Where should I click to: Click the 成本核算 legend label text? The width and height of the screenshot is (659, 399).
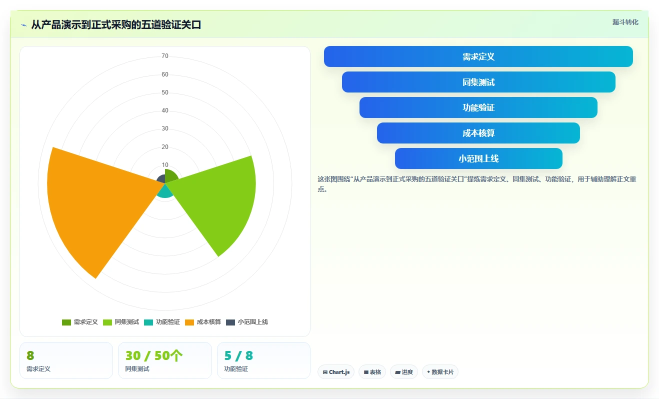209,322
